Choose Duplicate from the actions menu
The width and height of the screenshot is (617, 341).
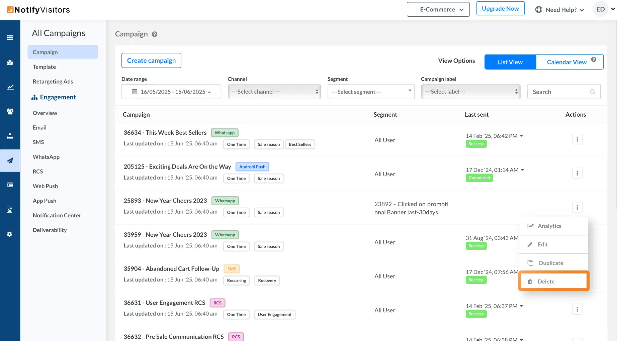coord(551,263)
